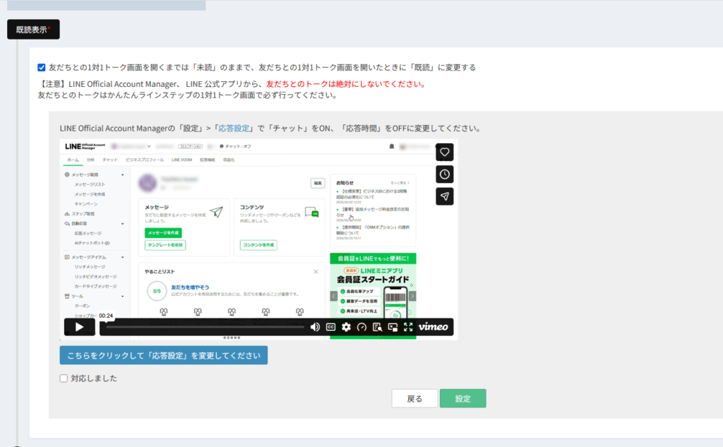Click the blue 応答設定 change button
The height and width of the screenshot is (447, 723).
pos(164,355)
